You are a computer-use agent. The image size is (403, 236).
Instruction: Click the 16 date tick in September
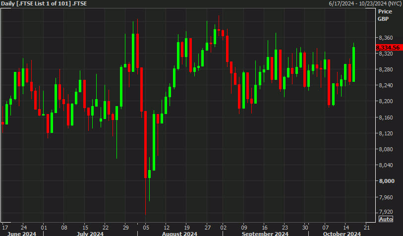click(265, 228)
